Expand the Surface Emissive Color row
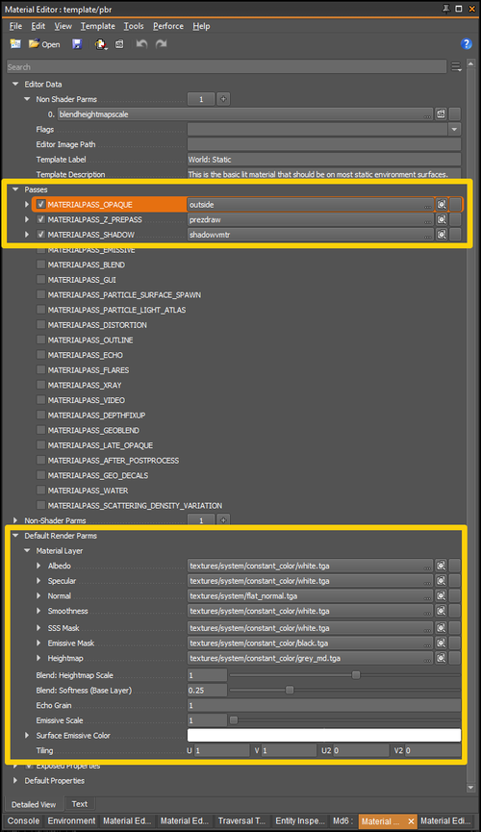This screenshot has height=832, width=481. pyautogui.click(x=27, y=736)
